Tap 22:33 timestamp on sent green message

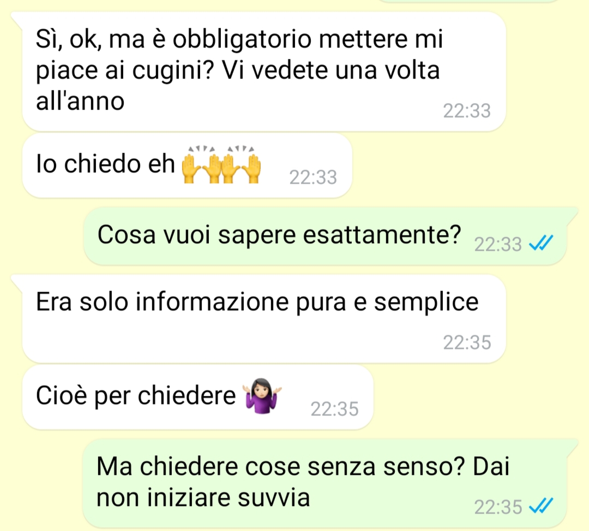(498, 244)
